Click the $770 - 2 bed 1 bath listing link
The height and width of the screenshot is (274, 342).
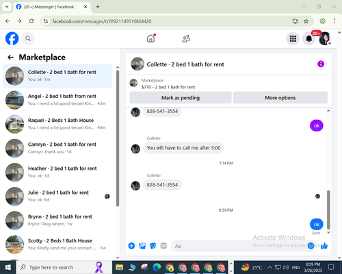[x=168, y=87]
